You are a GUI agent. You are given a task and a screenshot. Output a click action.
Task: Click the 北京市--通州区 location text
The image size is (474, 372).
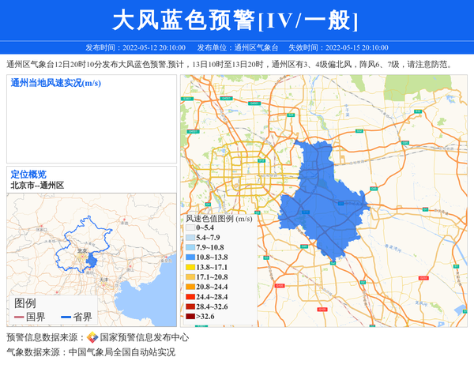(x=37, y=186)
